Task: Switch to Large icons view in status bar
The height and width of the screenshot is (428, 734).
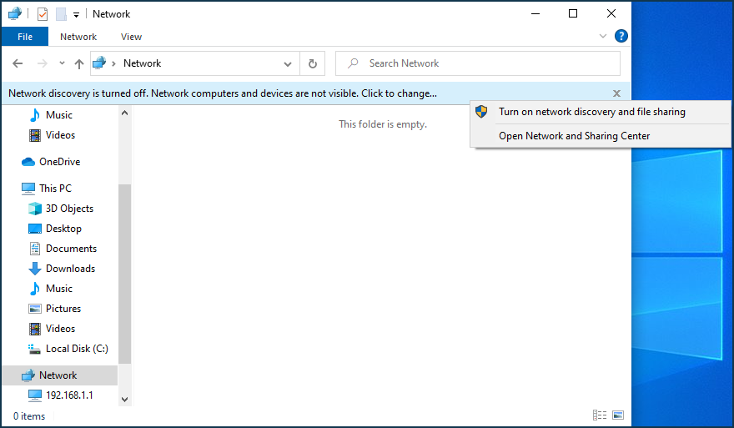Action: tap(618, 415)
